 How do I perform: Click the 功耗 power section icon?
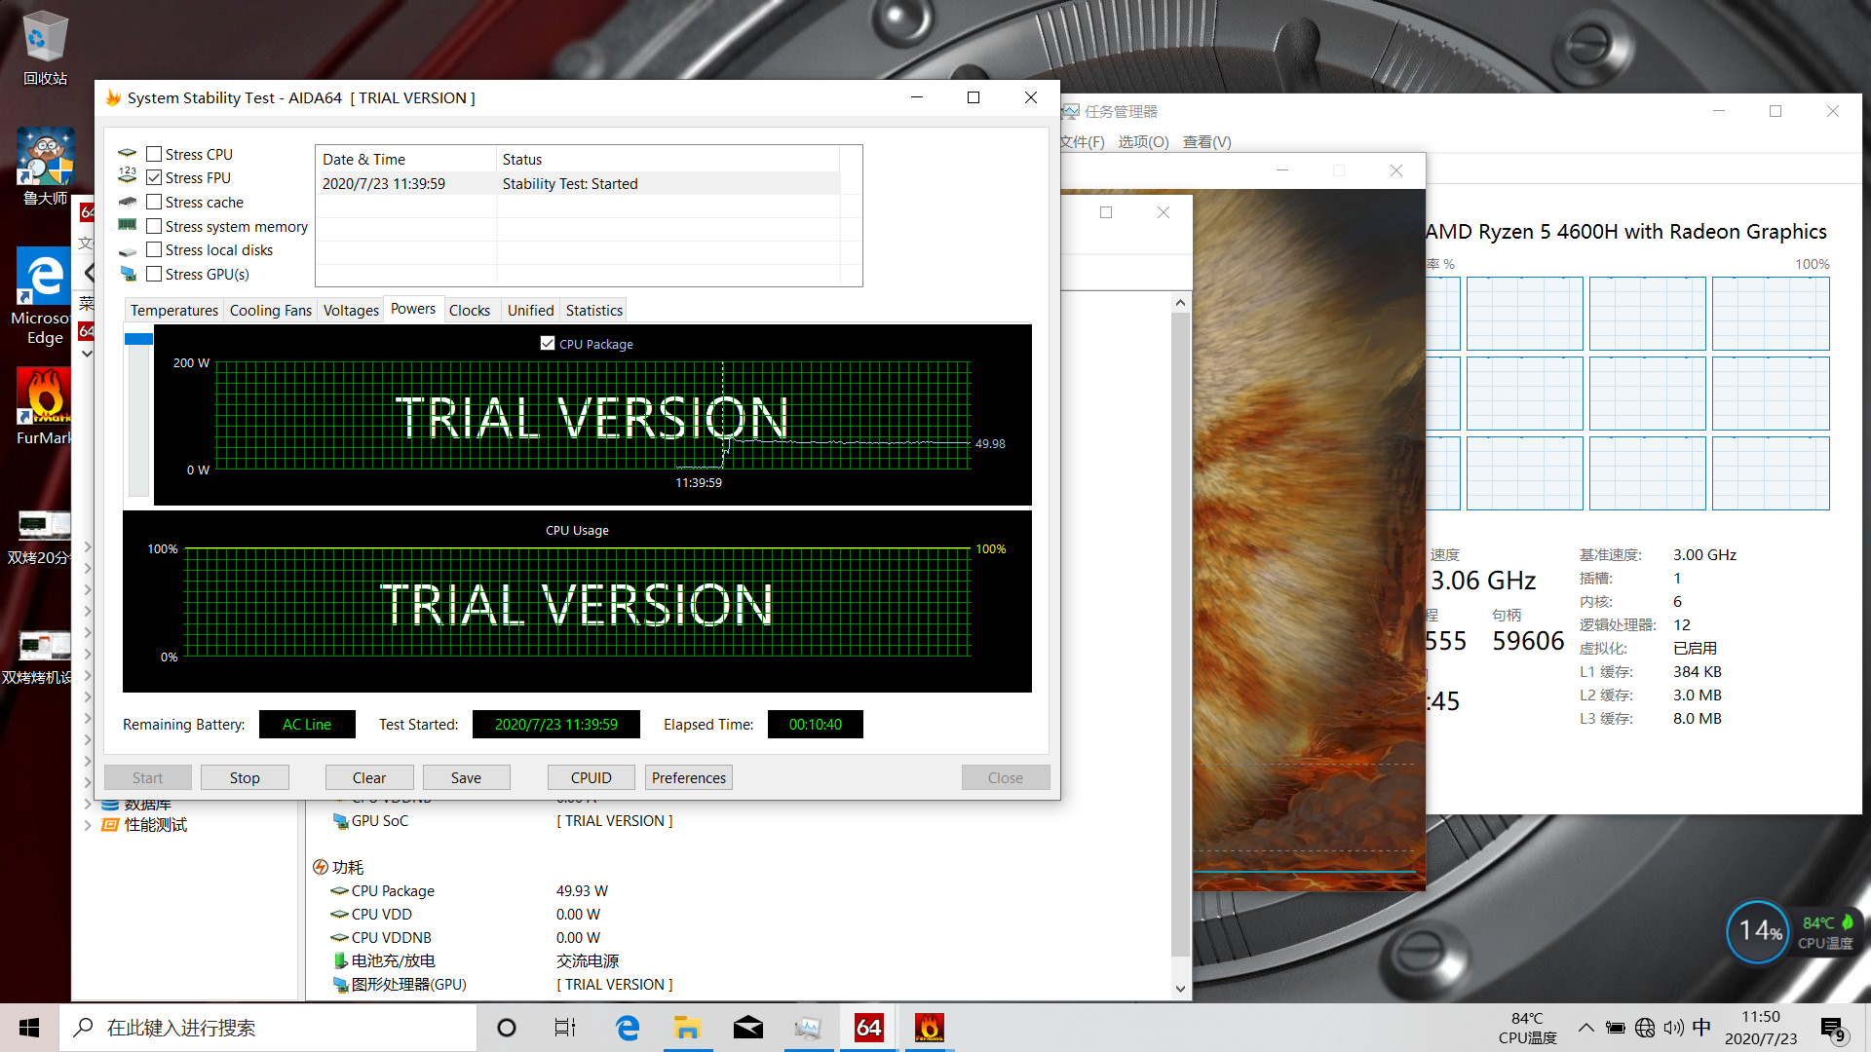pos(321,867)
